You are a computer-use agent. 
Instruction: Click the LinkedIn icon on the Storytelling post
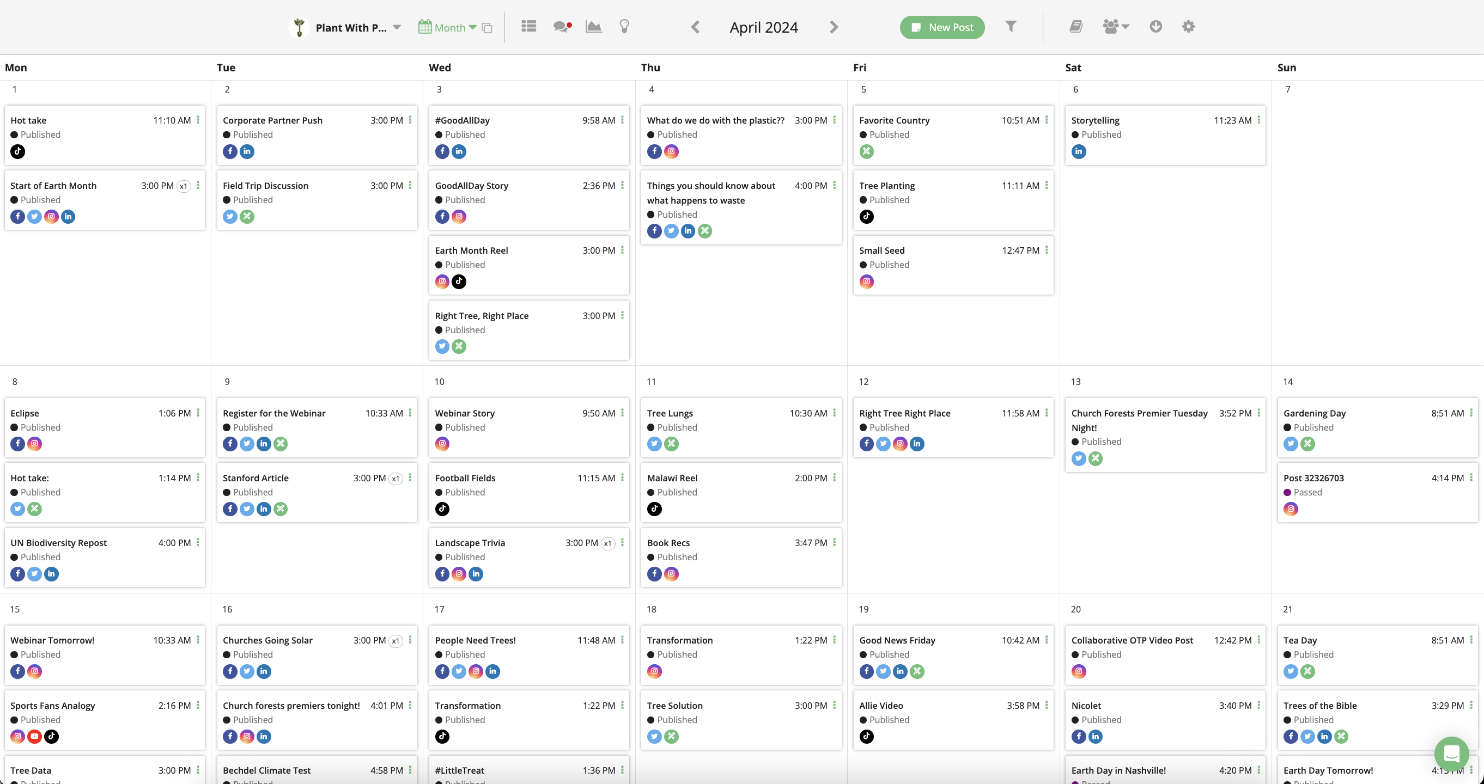(1079, 151)
